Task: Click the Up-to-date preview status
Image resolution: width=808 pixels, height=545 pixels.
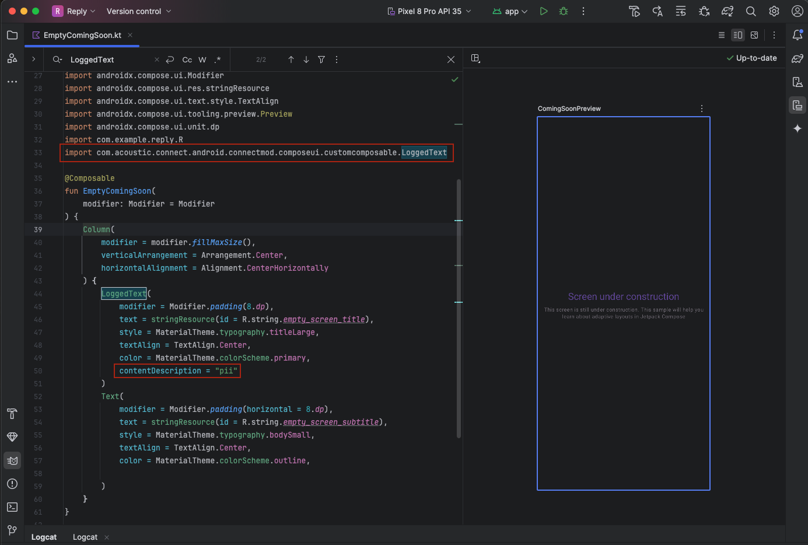Action: (x=751, y=58)
